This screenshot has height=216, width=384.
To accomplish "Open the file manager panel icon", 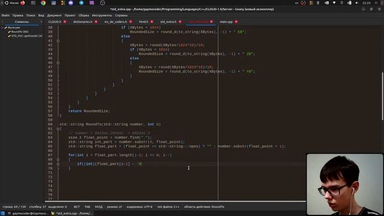I will click(x=53, y=3).
